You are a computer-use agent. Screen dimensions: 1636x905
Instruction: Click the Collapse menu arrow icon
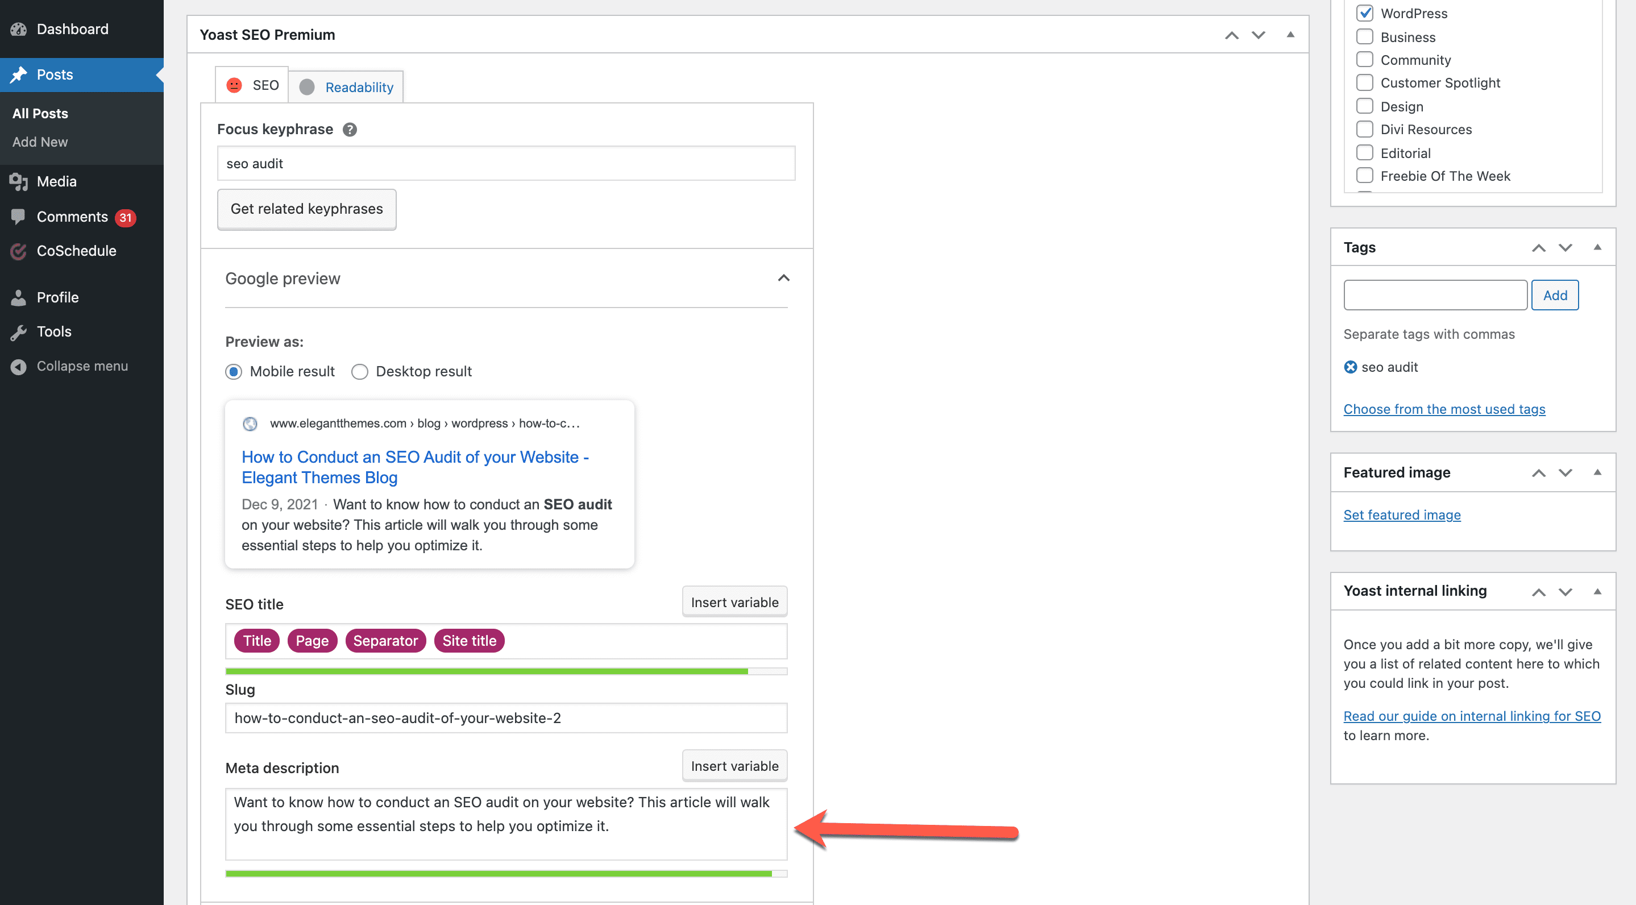(18, 367)
